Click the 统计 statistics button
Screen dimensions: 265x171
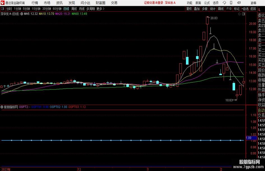213,9
